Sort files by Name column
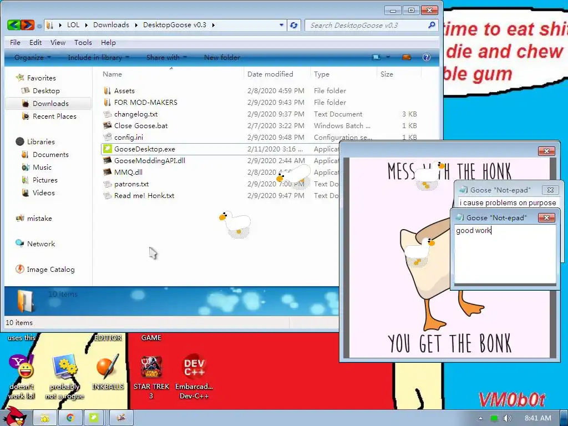The height and width of the screenshot is (426, 568). 172,74
